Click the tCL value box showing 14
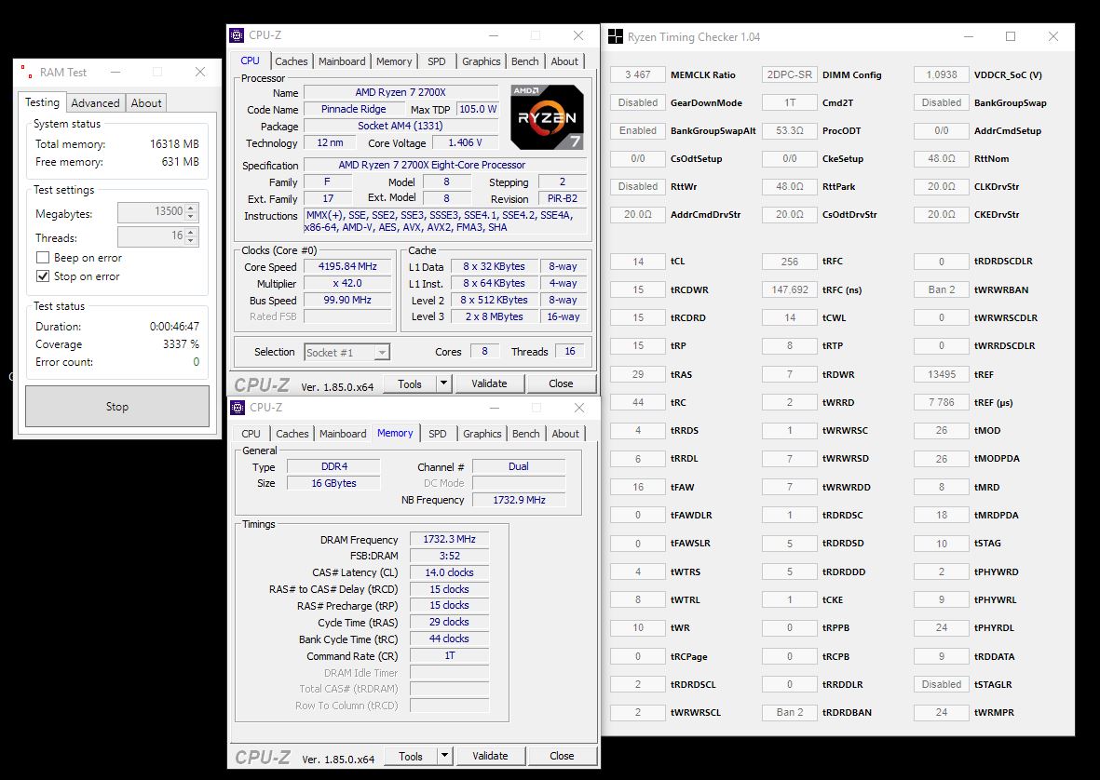 coord(638,261)
